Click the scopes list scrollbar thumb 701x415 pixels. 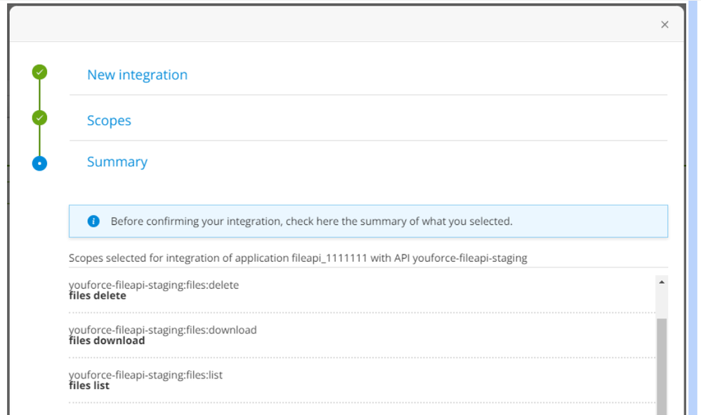click(662, 365)
